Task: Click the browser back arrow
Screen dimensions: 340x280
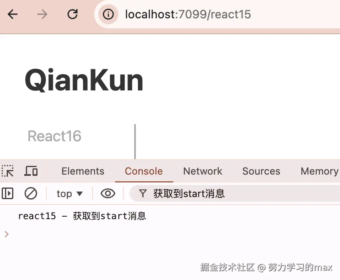Action: 12,15
